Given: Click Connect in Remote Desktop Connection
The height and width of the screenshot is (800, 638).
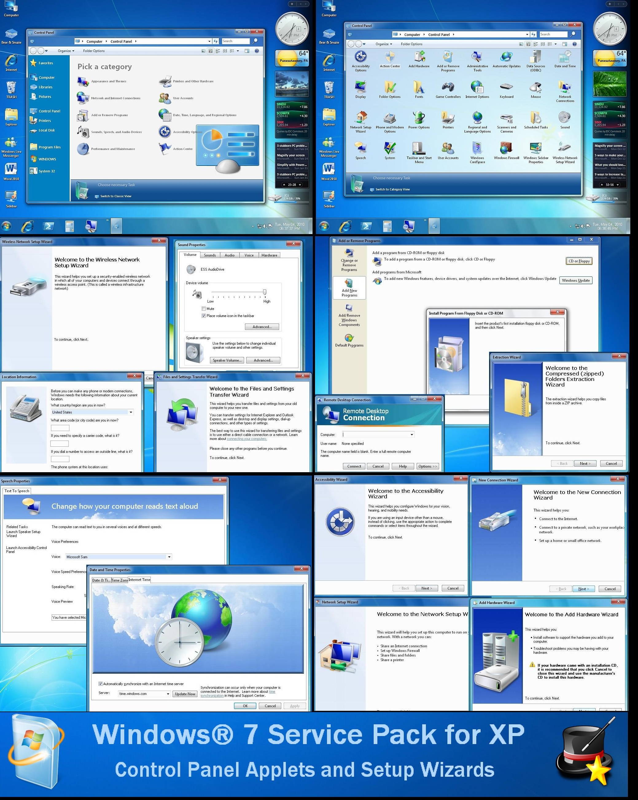Looking at the screenshot, I should [x=354, y=466].
